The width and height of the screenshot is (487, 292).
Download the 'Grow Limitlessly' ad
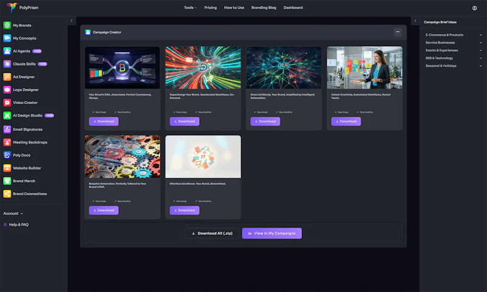coord(265,121)
